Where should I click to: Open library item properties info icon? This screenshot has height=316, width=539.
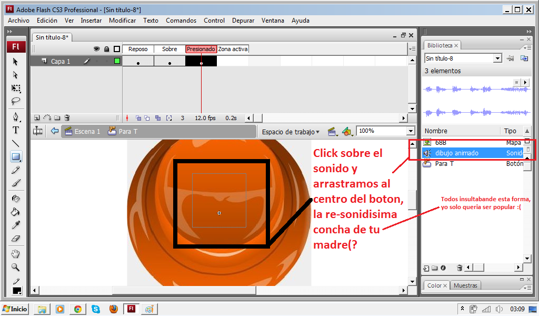tap(443, 268)
